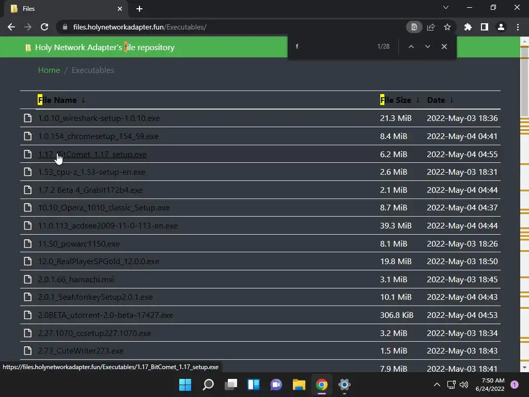Jump to next find result
The height and width of the screenshot is (397, 529).
[427, 47]
